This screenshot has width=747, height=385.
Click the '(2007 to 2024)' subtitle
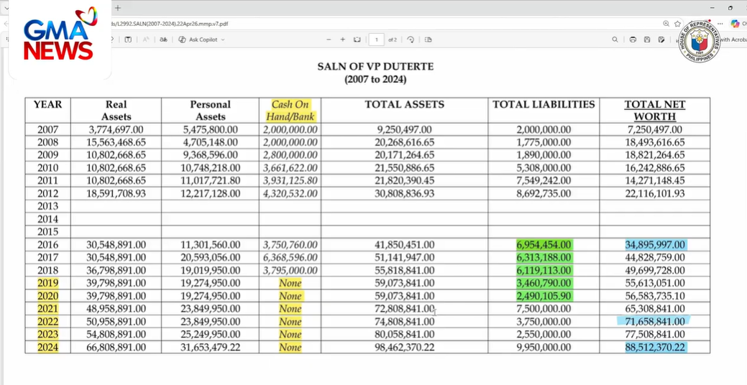coord(375,80)
